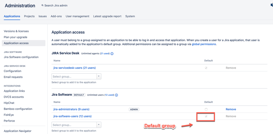
Task: Click info icon beside Jira Software users
Action: (117, 95)
